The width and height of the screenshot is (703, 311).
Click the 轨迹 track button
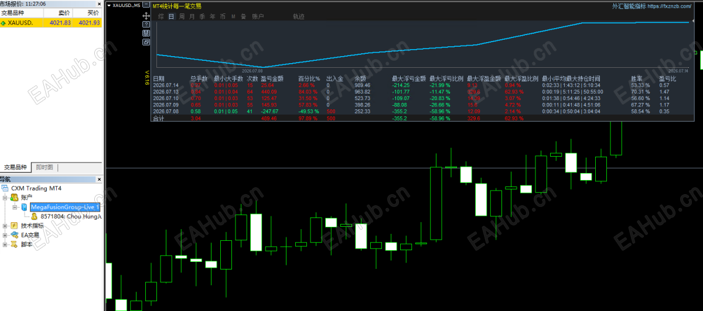[298, 16]
